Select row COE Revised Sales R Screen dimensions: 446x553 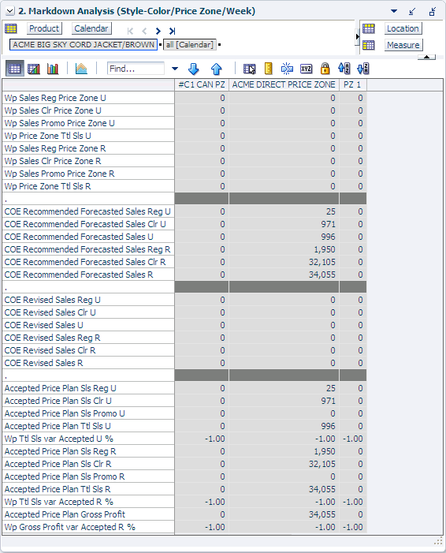[x=88, y=363]
